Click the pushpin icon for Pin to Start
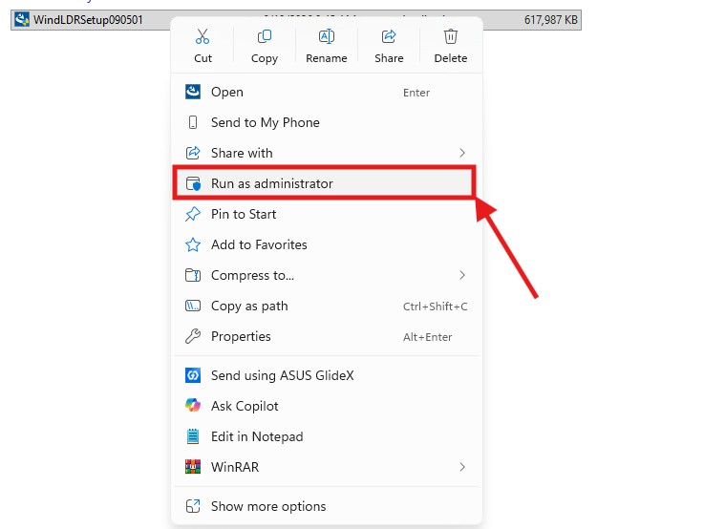 click(x=193, y=214)
